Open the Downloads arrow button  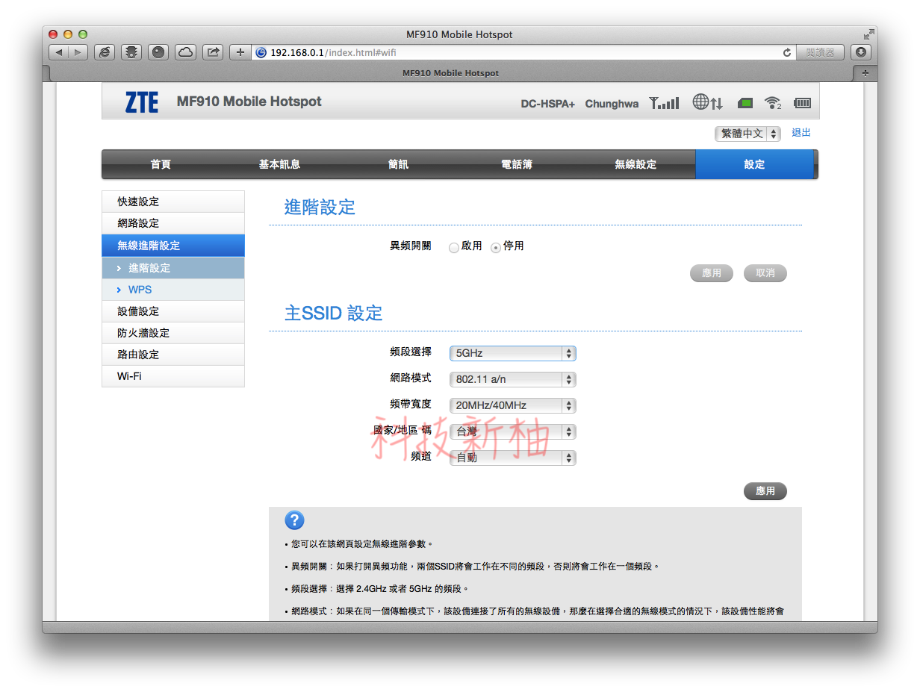coord(861,52)
